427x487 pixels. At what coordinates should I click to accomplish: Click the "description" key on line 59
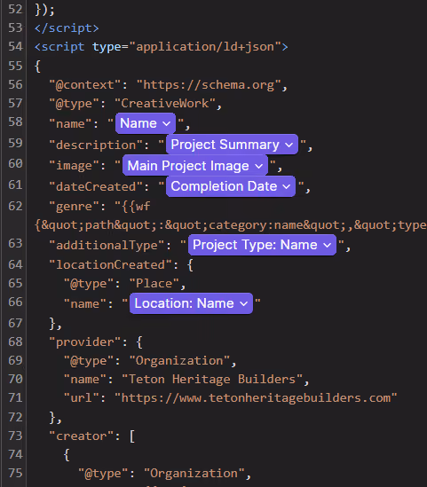pos(95,145)
